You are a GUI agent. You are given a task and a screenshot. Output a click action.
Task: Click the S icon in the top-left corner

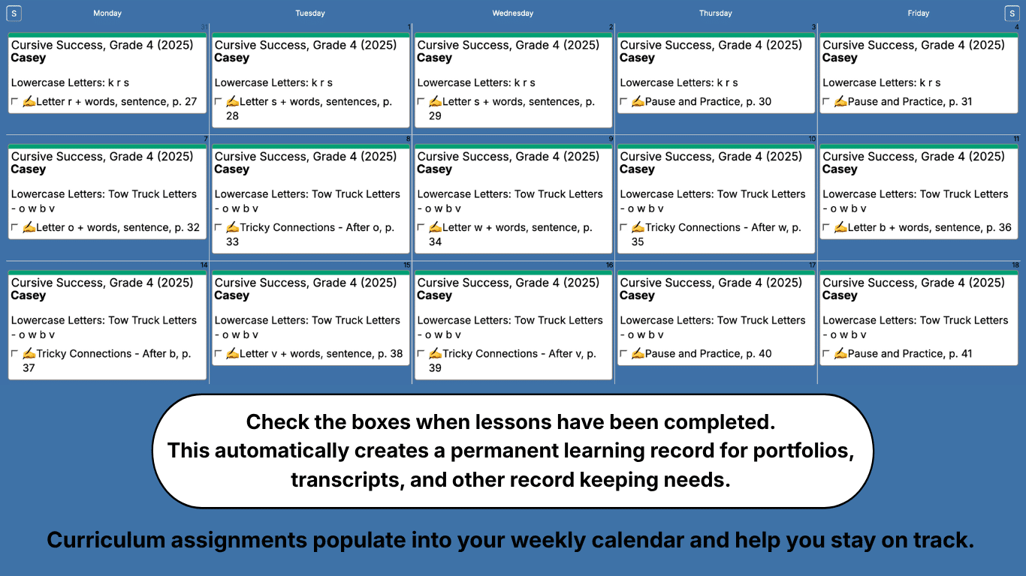14,13
